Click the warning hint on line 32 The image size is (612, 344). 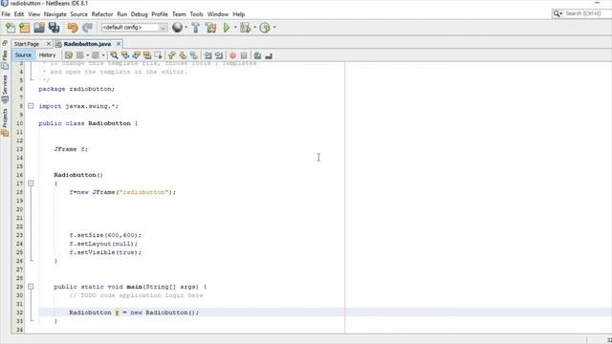click(x=117, y=312)
